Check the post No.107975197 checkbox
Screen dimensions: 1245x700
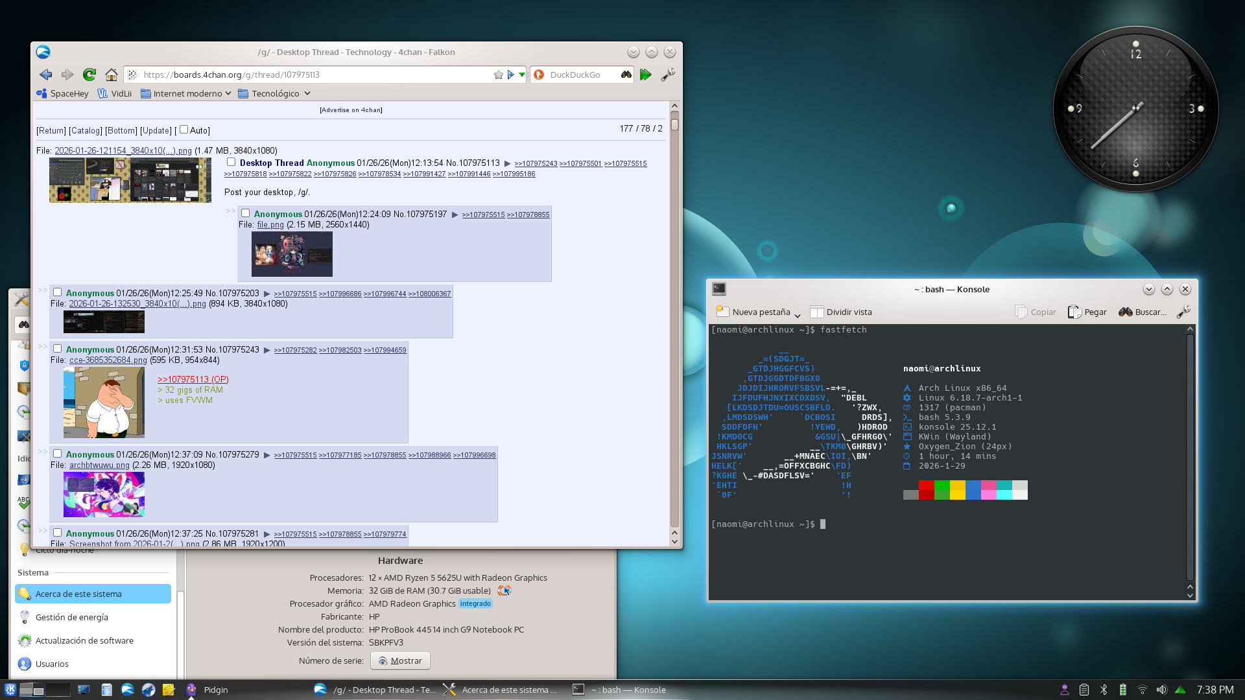point(246,213)
